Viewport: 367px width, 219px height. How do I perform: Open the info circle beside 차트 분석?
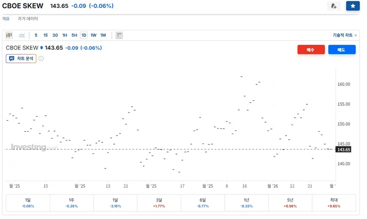click(41, 59)
